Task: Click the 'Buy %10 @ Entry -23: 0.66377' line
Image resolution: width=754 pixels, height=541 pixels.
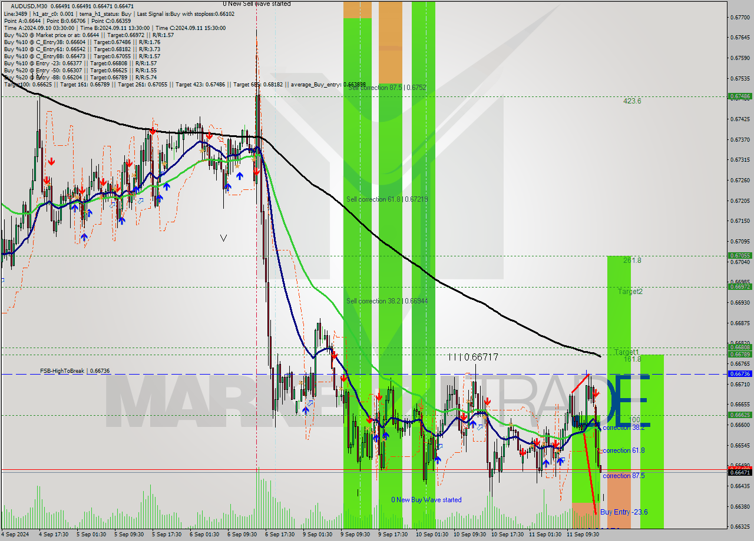Action: click(x=80, y=63)
